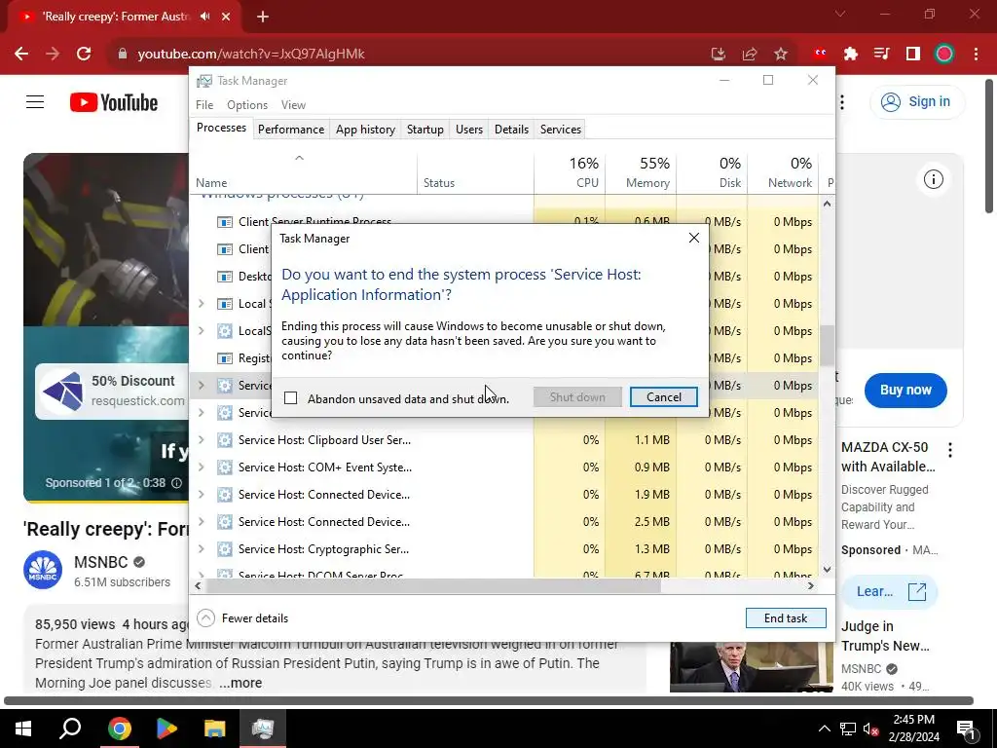Image resolution: width=997 pixels, height=748 pixels.
Task: Toggle Chrome side panel icon
Action: point(913,55)
